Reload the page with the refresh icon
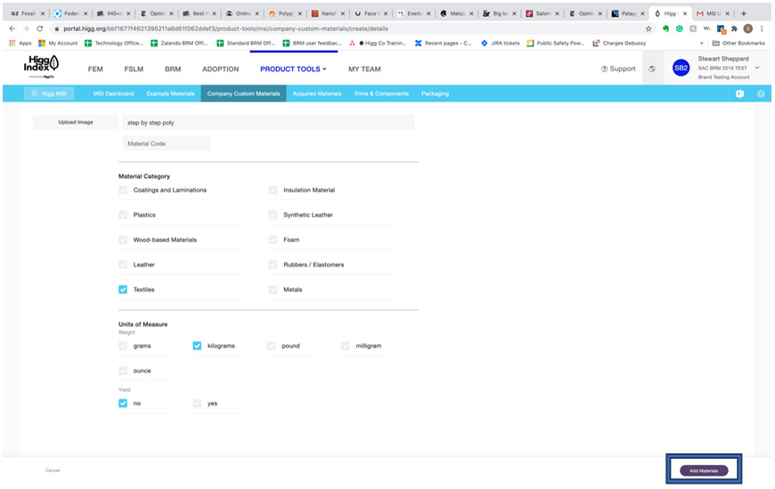Screen dimensions: 775x489 (39, 29)
